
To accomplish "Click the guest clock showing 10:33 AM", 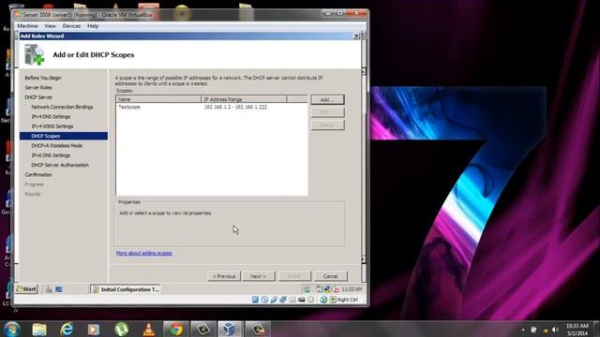I will [352, 289].
